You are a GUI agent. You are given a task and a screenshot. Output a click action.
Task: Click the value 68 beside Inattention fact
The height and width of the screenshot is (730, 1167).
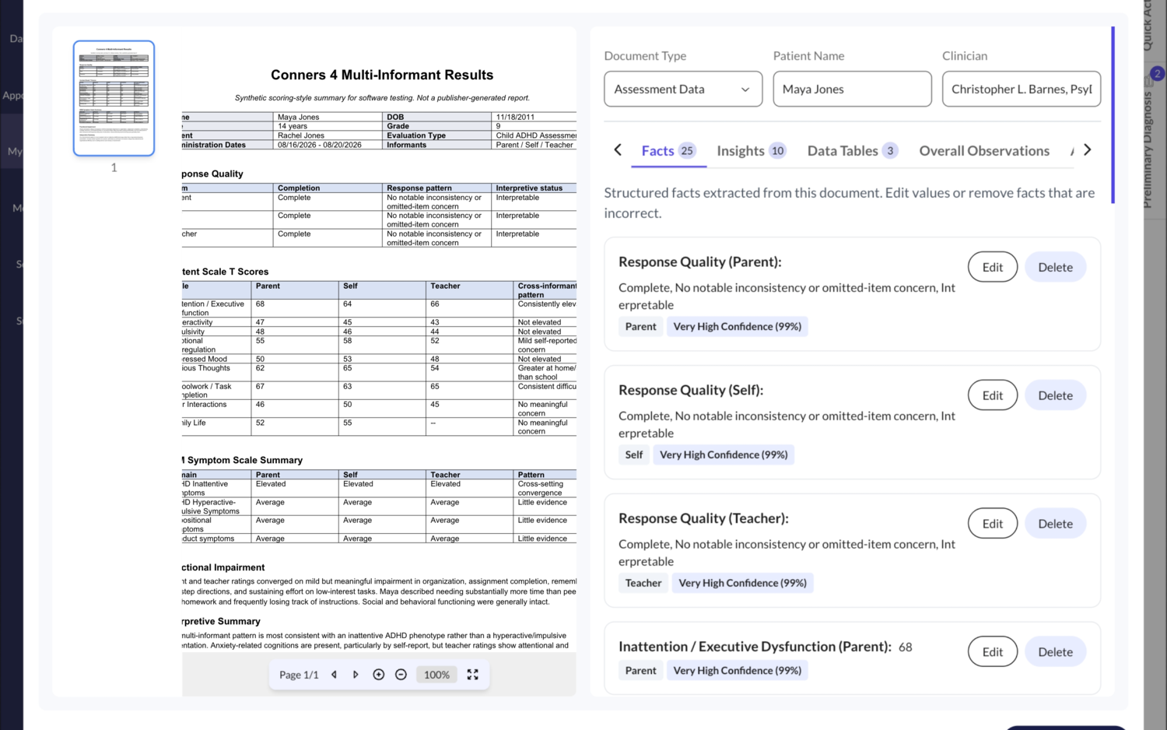point(905,647)
